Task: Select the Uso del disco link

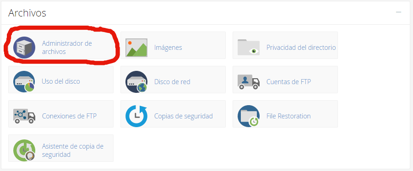Action: [x=61, y=81]
